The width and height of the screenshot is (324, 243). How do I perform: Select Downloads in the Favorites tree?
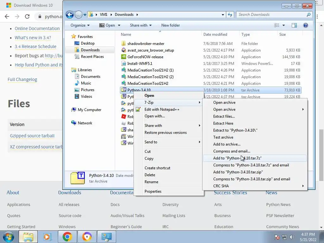click(x=90, y=50)
